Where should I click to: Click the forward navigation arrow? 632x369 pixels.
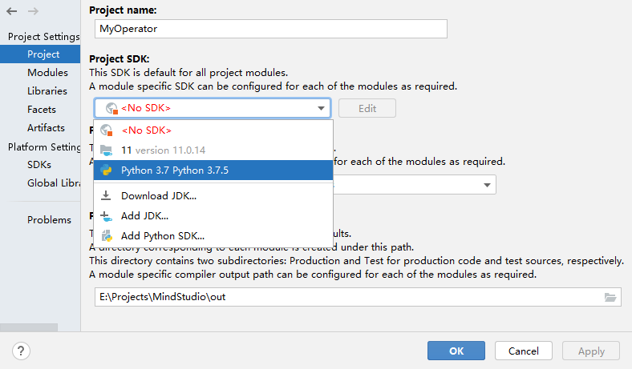[x=33, y=11]
